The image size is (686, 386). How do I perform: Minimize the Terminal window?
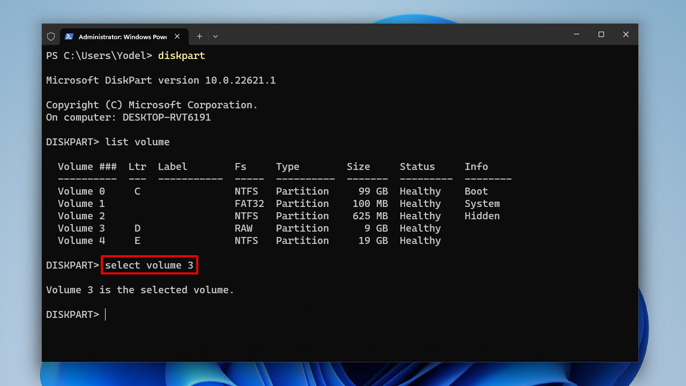(577, 34)
